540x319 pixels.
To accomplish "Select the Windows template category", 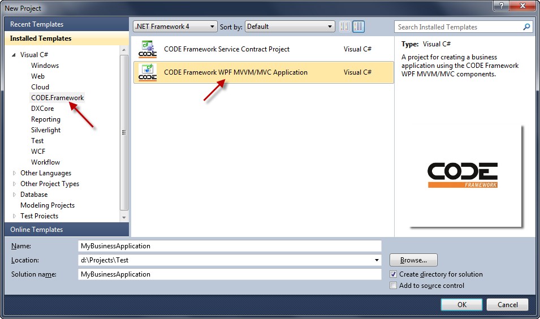I will click(x=45, y=66).
